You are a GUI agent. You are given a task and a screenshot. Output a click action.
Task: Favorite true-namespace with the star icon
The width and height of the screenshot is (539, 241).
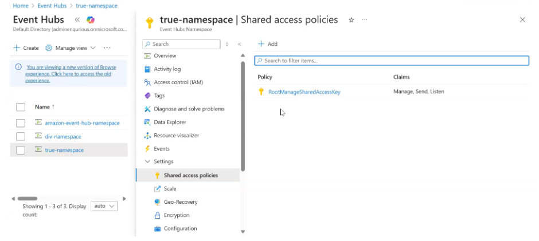coord(351,20)
